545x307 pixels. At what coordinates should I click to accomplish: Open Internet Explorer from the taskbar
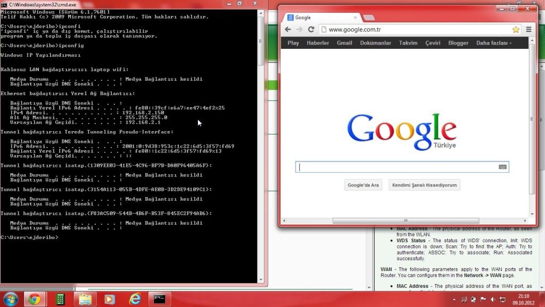click(135, 299)
